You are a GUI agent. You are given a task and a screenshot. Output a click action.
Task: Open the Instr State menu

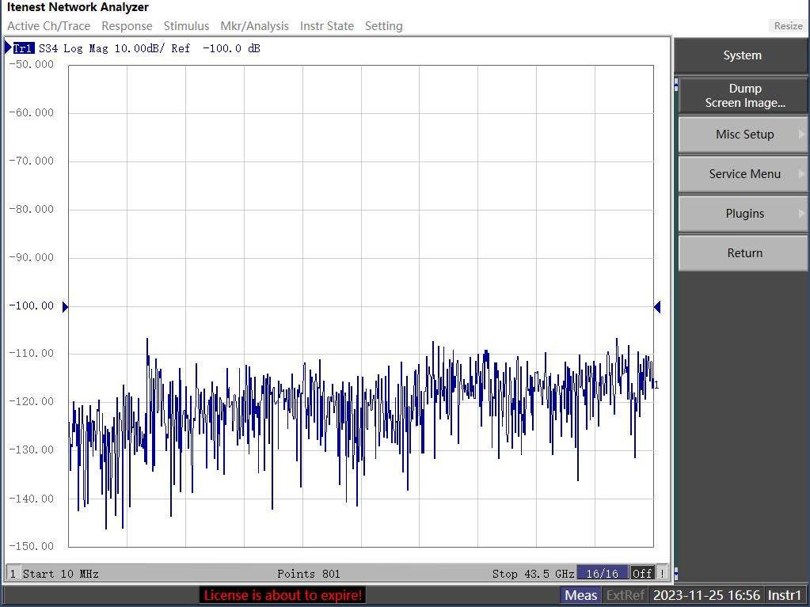pos(327,26)
